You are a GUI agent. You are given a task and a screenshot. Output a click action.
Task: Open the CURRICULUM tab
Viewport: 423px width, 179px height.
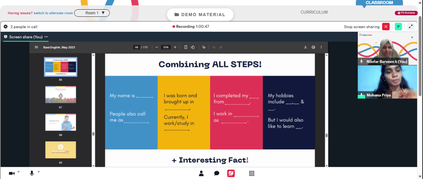[x=314, y=12]
